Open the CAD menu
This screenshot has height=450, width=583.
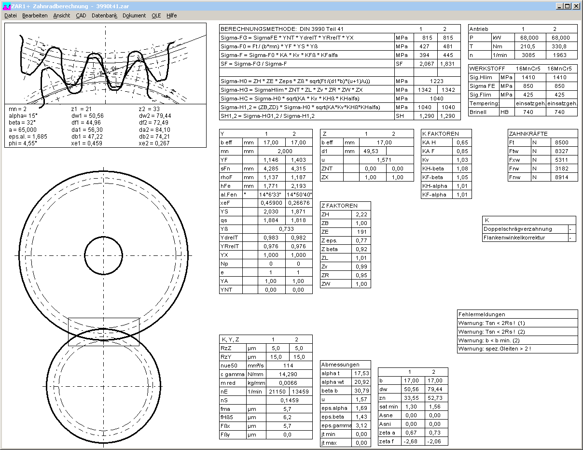pos(81,15)
